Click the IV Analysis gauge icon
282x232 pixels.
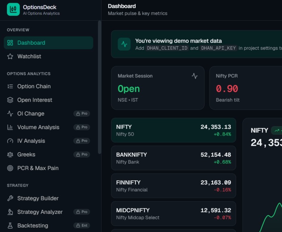[x=10, y=141]
